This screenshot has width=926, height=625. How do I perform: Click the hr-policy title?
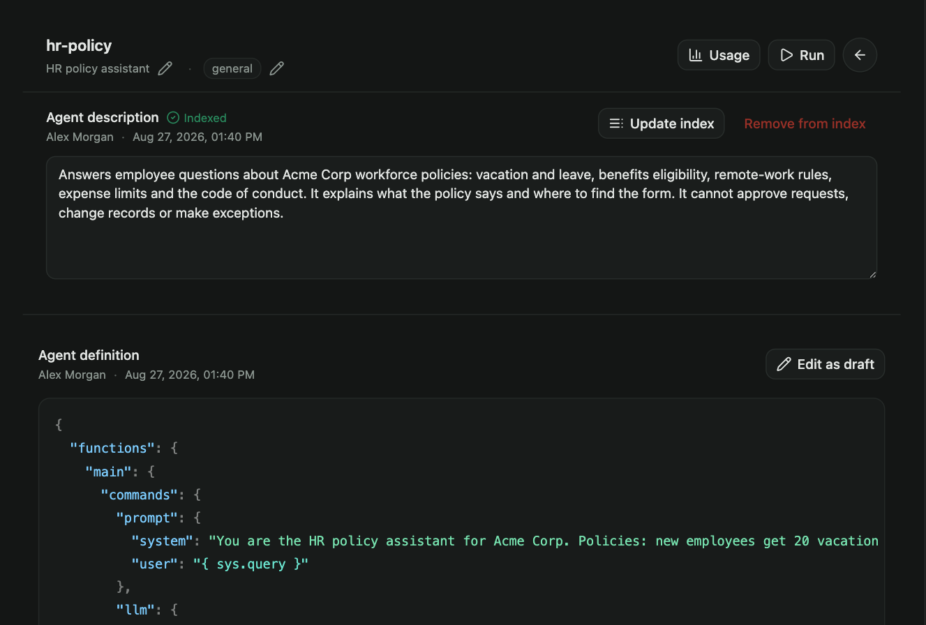pos(79,45)
